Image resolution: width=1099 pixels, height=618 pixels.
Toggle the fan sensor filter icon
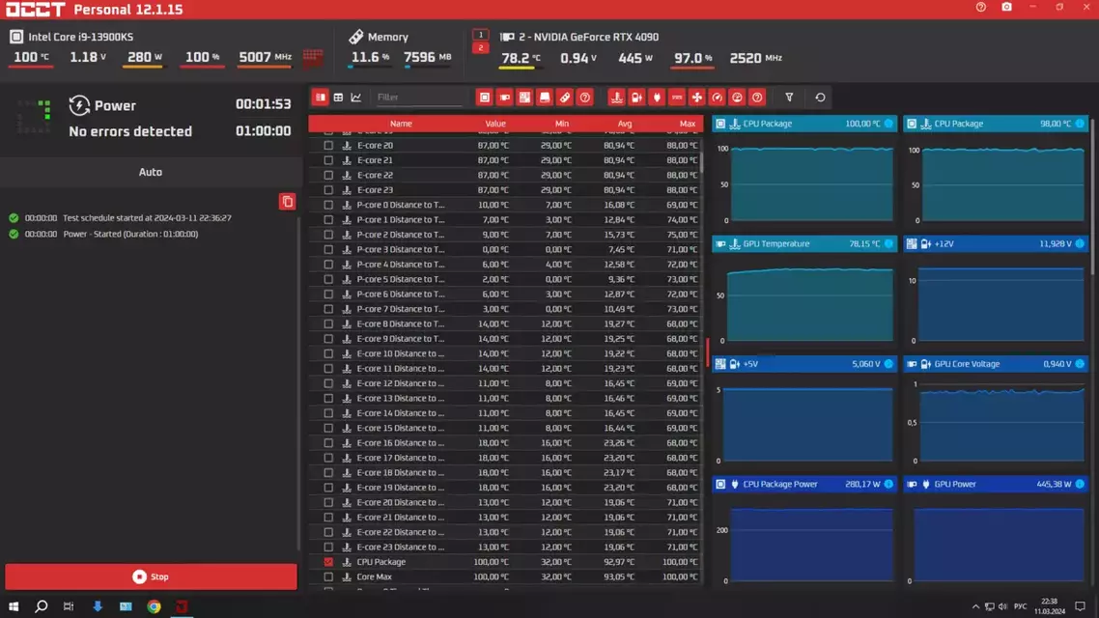pyautogui.click(x=696, y=98)
